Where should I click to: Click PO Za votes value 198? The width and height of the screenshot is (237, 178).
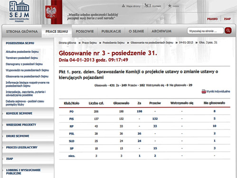[x=140, y=111]
